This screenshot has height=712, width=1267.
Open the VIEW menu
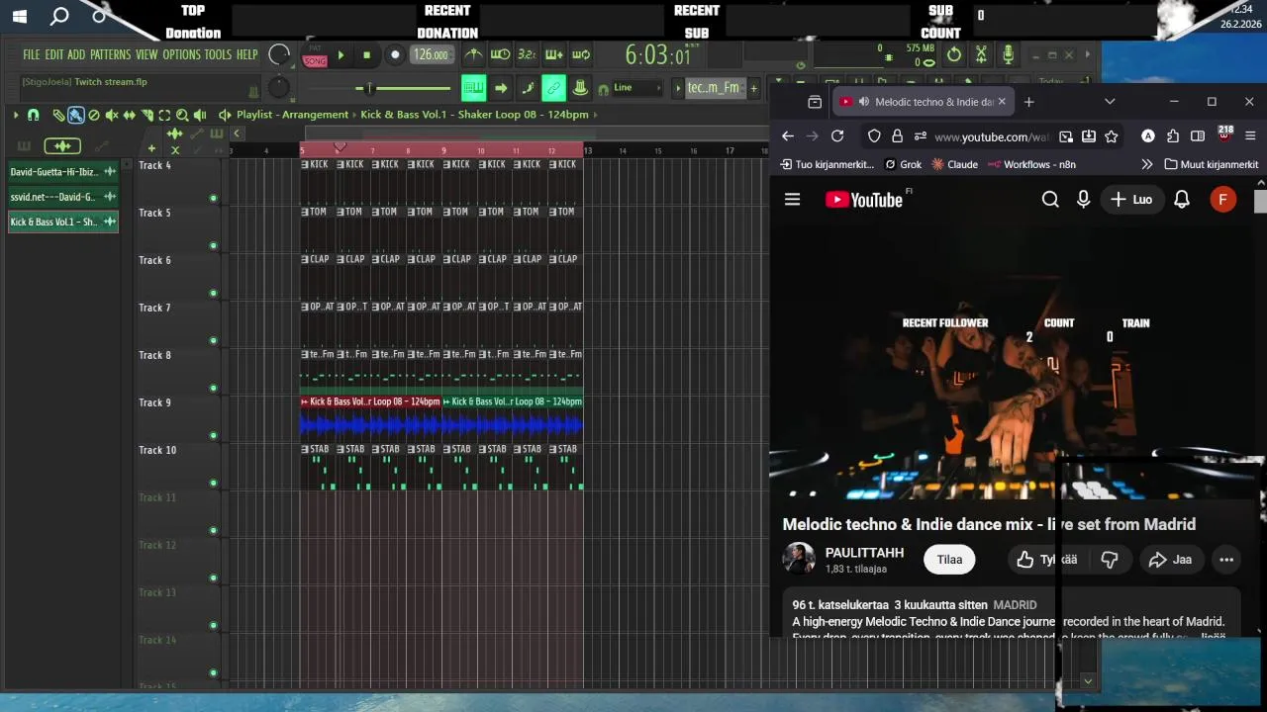(146, 54)
